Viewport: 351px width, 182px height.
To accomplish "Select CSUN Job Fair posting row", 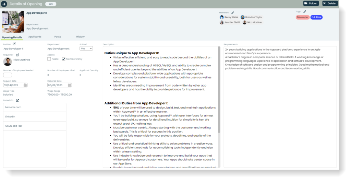I will point(35,126).
